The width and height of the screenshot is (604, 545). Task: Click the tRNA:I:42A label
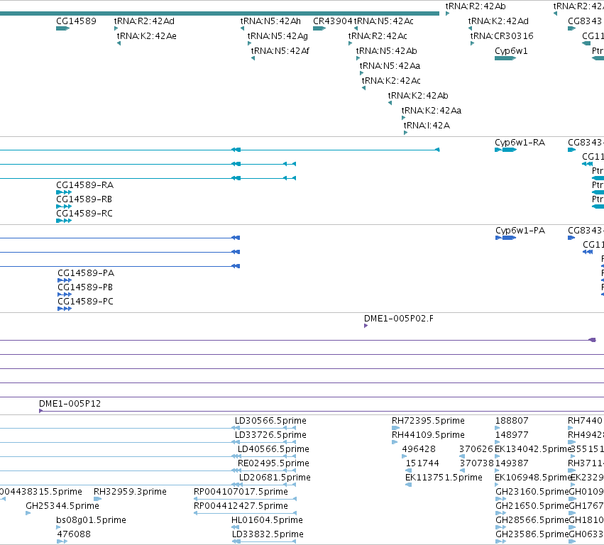click(x=427, y=126)
